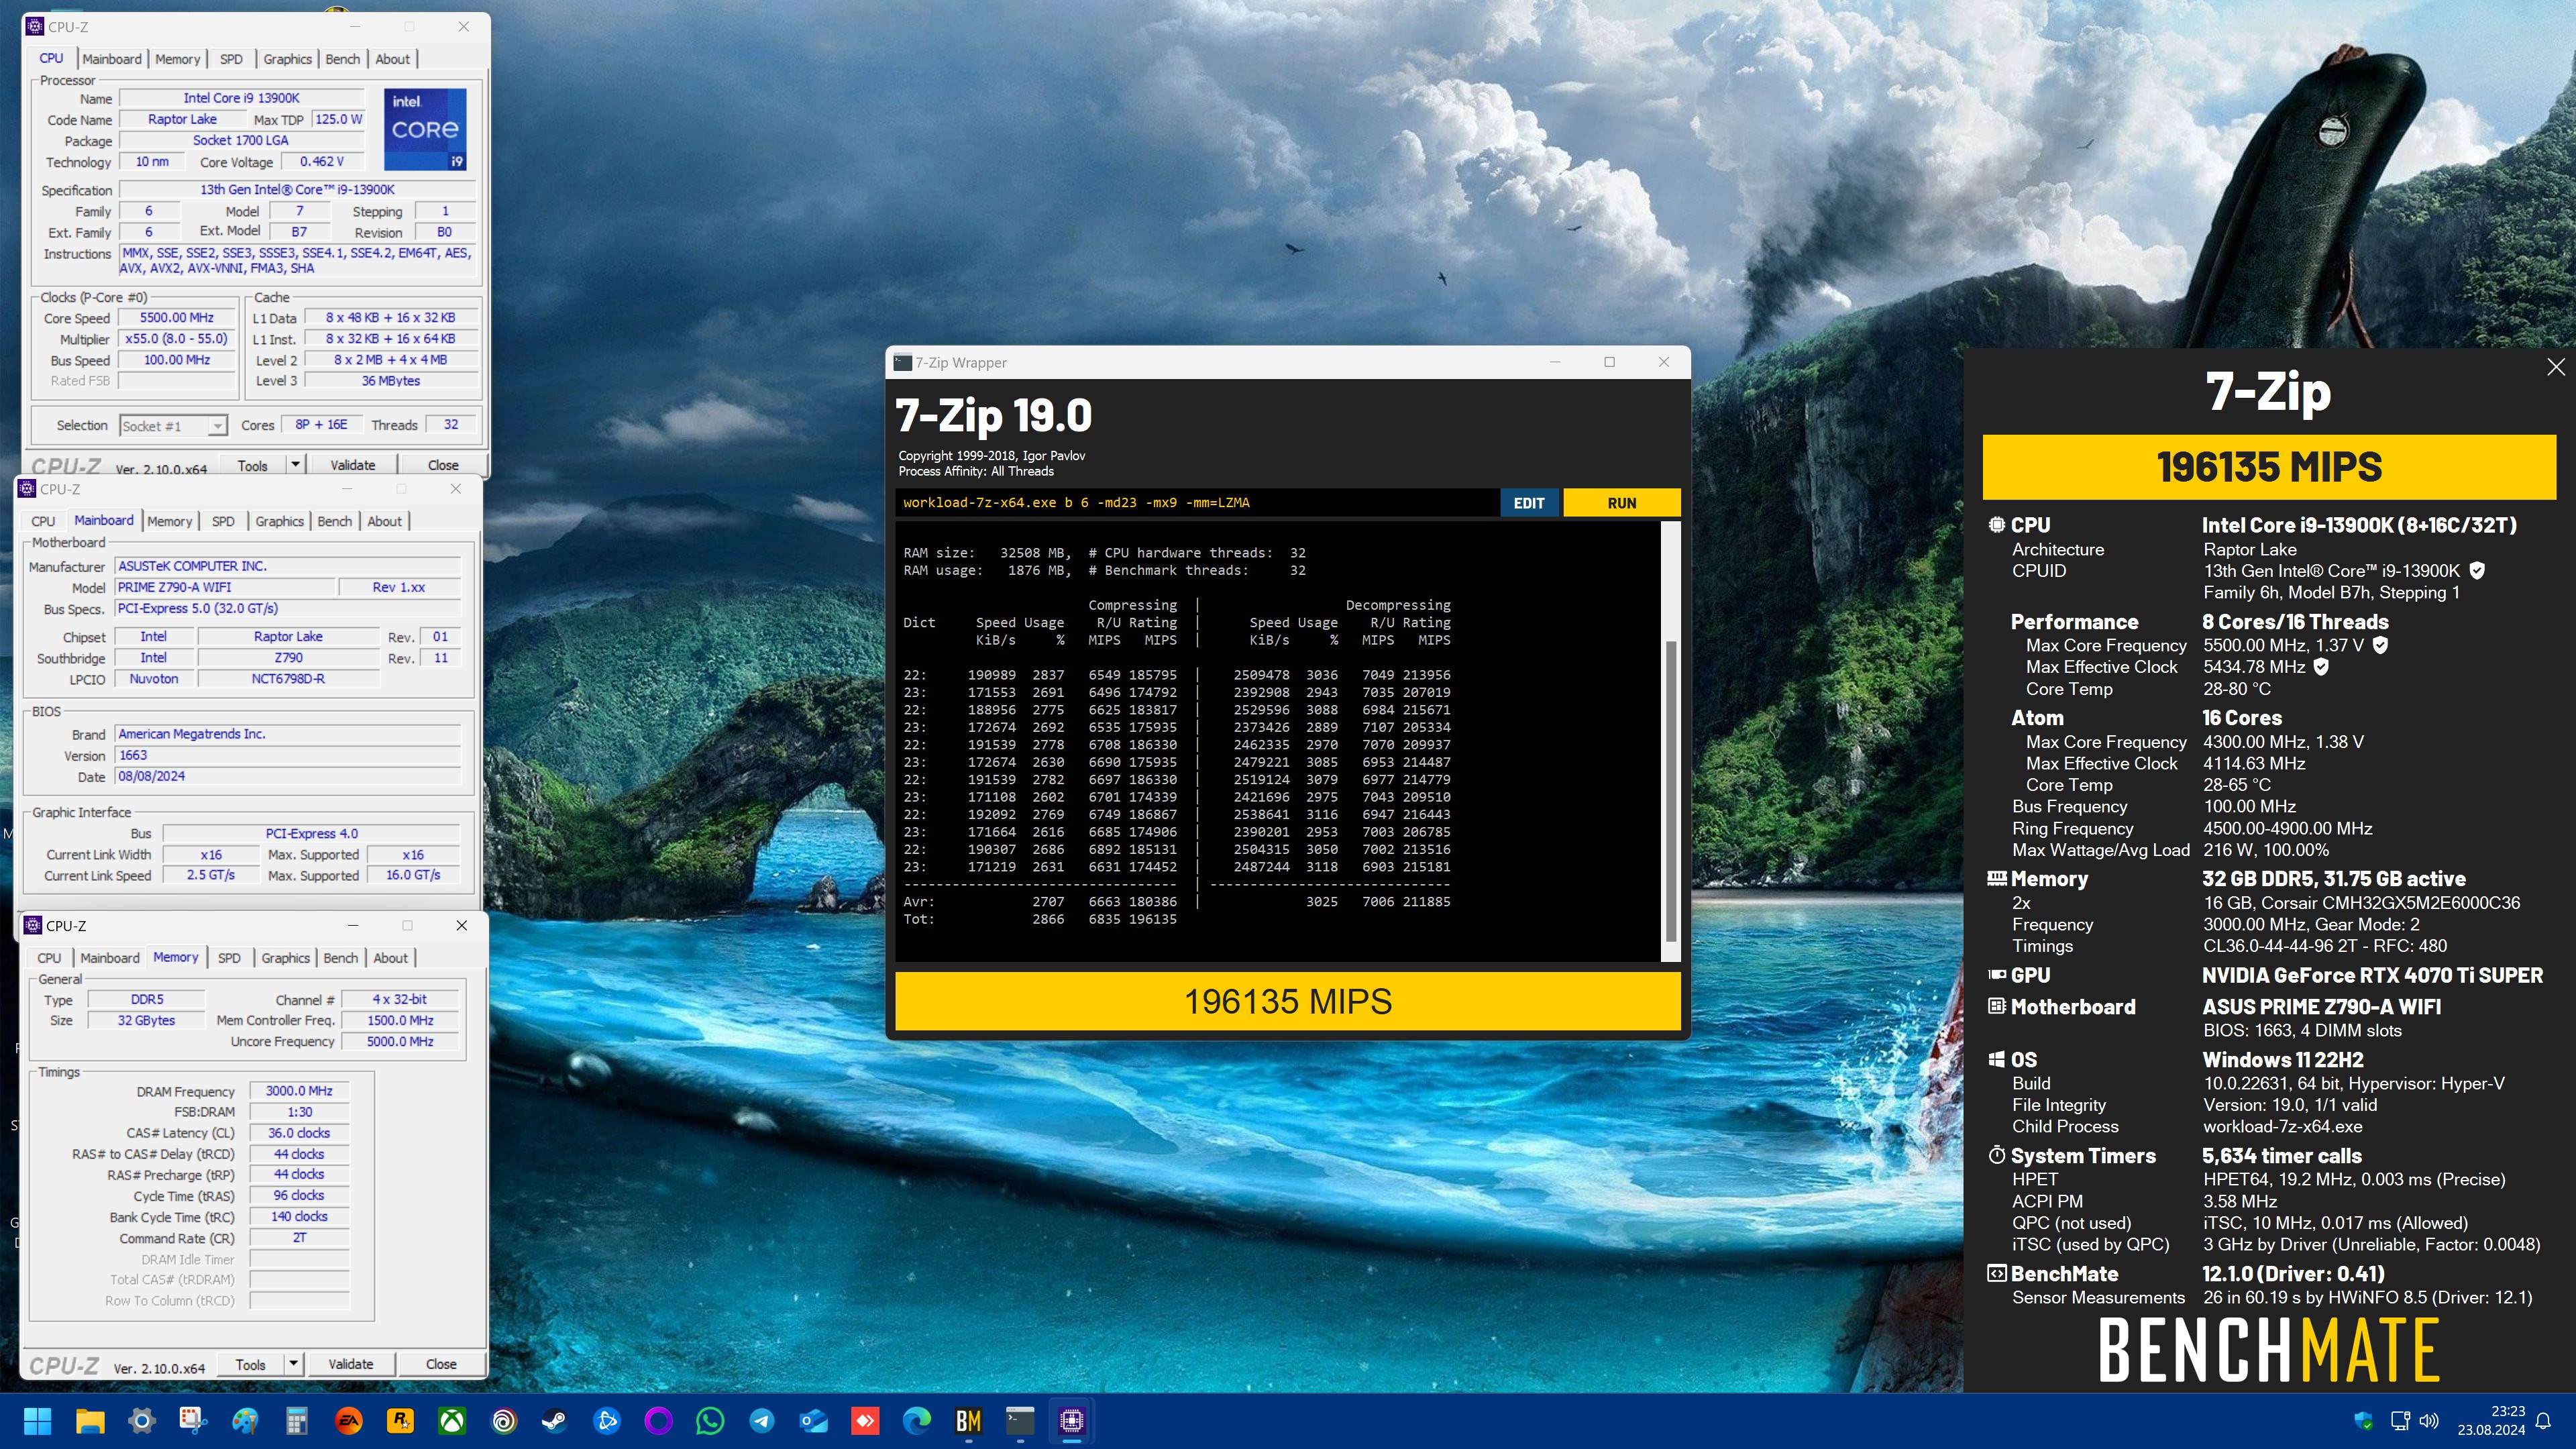Viewport: 2576px width, 1449px height.
Task: Close the BenchMate result panel with X
Action: pos(2556,367)
